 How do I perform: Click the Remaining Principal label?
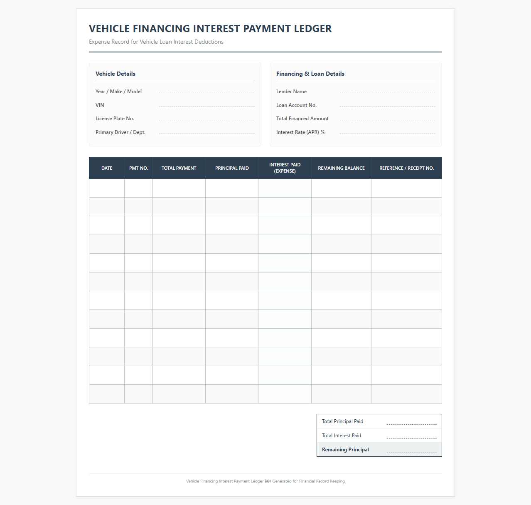[x=345, y=450]
